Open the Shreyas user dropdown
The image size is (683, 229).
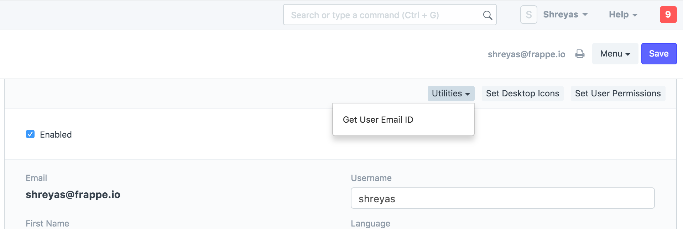click(x=565, y=15)
